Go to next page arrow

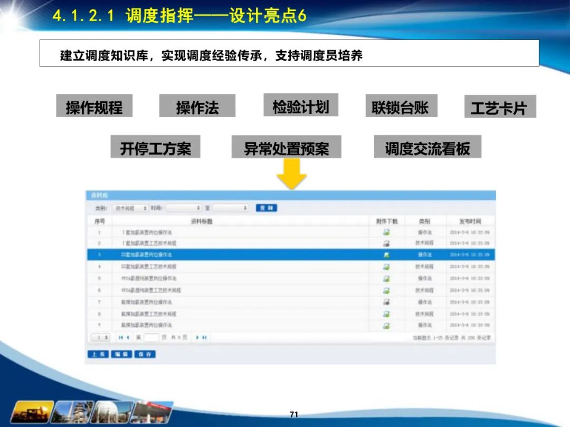197,337
